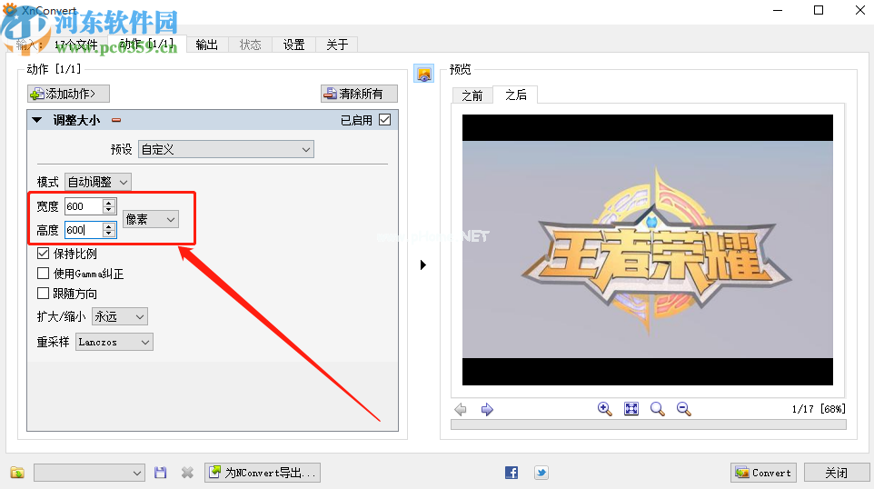Go to next preview image arrow
Screen dimensions: 874x489
487,409
